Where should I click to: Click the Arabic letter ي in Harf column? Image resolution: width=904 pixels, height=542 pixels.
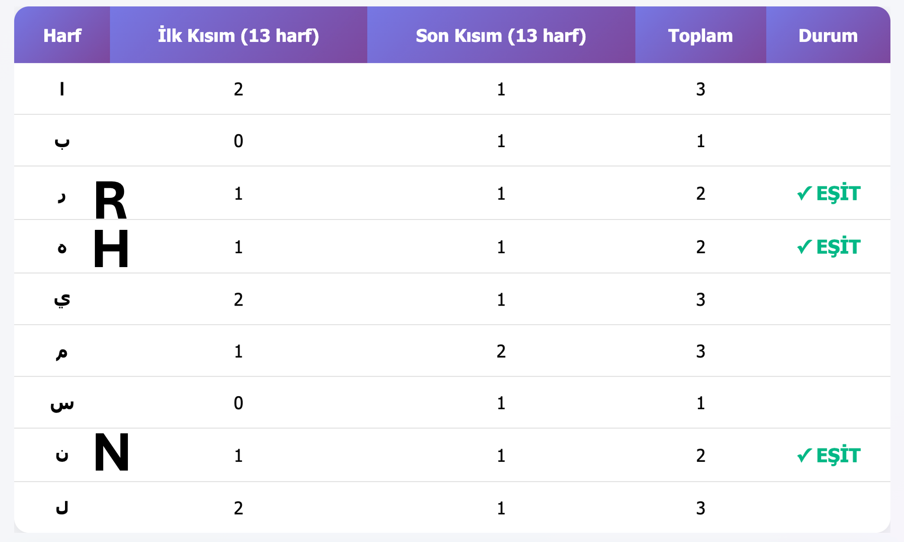[x=62, y=299]
